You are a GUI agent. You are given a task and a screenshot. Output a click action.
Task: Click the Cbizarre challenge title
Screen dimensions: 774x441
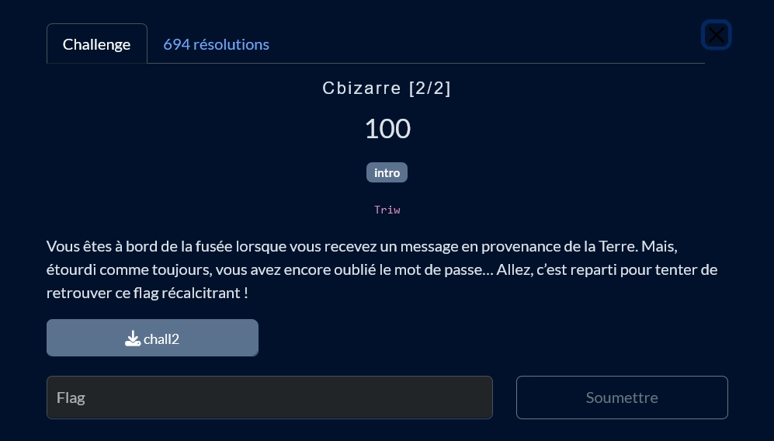click(362, 88)
